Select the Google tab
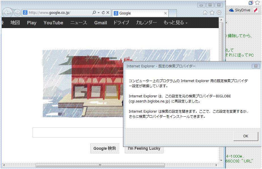Viewport: 262px width, 169px height. (x=140, y=13)
